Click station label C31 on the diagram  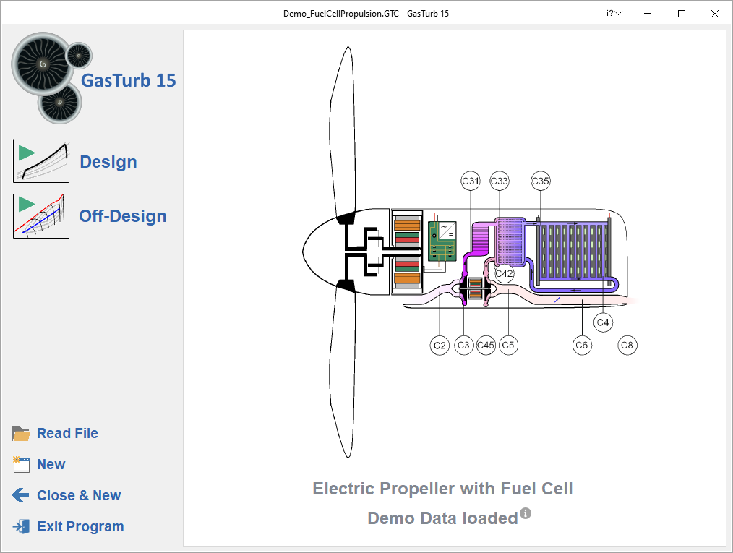point(471,181)
